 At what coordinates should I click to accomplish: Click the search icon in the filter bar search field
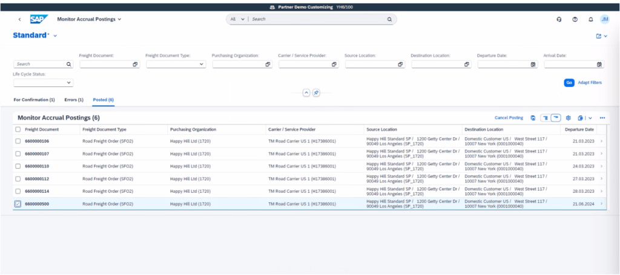pos(68,64)
